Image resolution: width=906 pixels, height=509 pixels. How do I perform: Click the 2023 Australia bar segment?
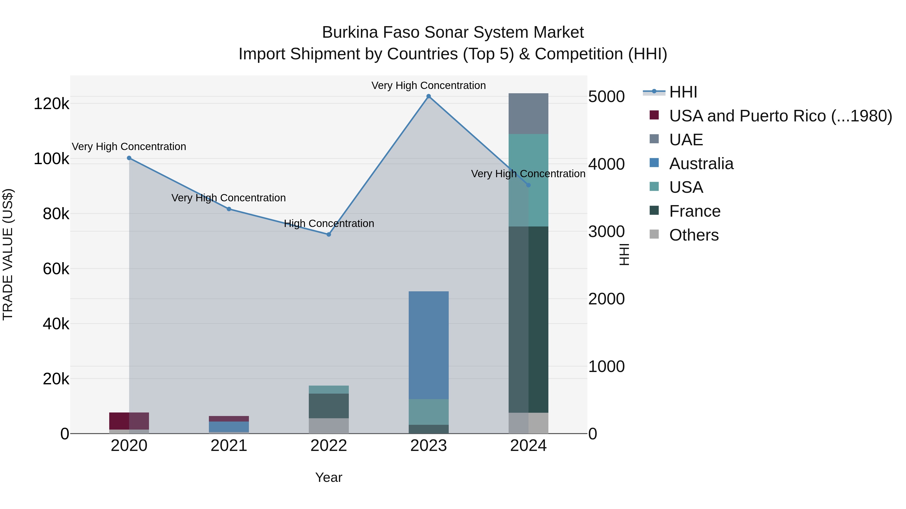pyautogui.click(x=429, y=345)
